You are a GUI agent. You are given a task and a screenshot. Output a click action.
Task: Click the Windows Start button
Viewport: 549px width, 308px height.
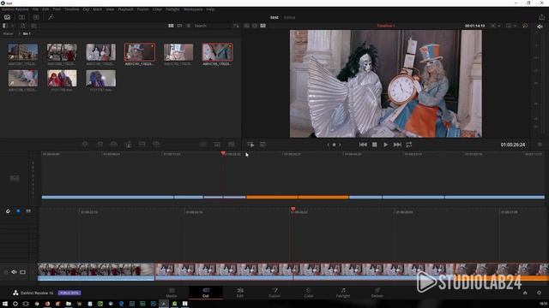point(5,304)
